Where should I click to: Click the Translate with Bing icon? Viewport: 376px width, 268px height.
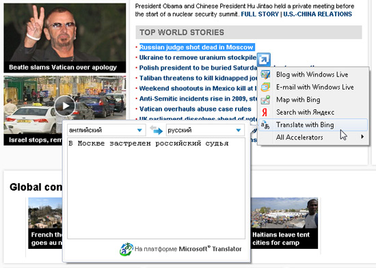[x=265, y=125]
